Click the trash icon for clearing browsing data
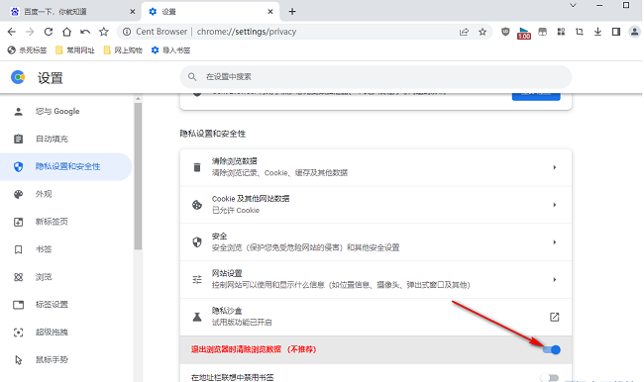644x382 pixels. (x=197, y=167)
